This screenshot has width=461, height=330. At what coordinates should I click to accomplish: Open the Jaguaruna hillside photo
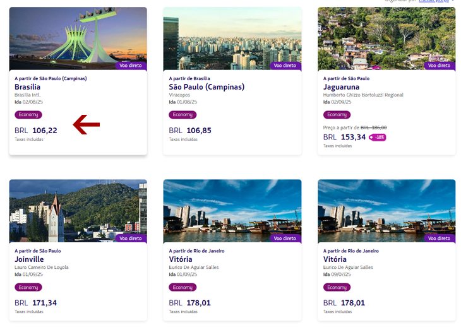coord(386,38)
